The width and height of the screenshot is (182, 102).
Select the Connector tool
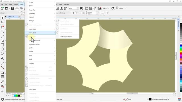2,67
